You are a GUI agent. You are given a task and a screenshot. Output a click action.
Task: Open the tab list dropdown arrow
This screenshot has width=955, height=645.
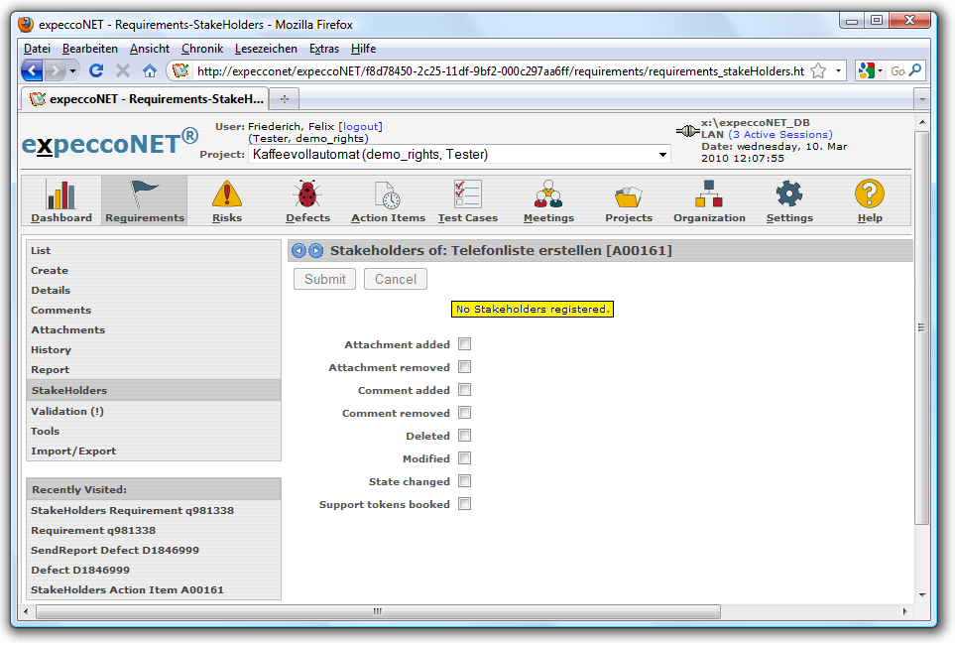pyautogui.click(x=921, y=99)
